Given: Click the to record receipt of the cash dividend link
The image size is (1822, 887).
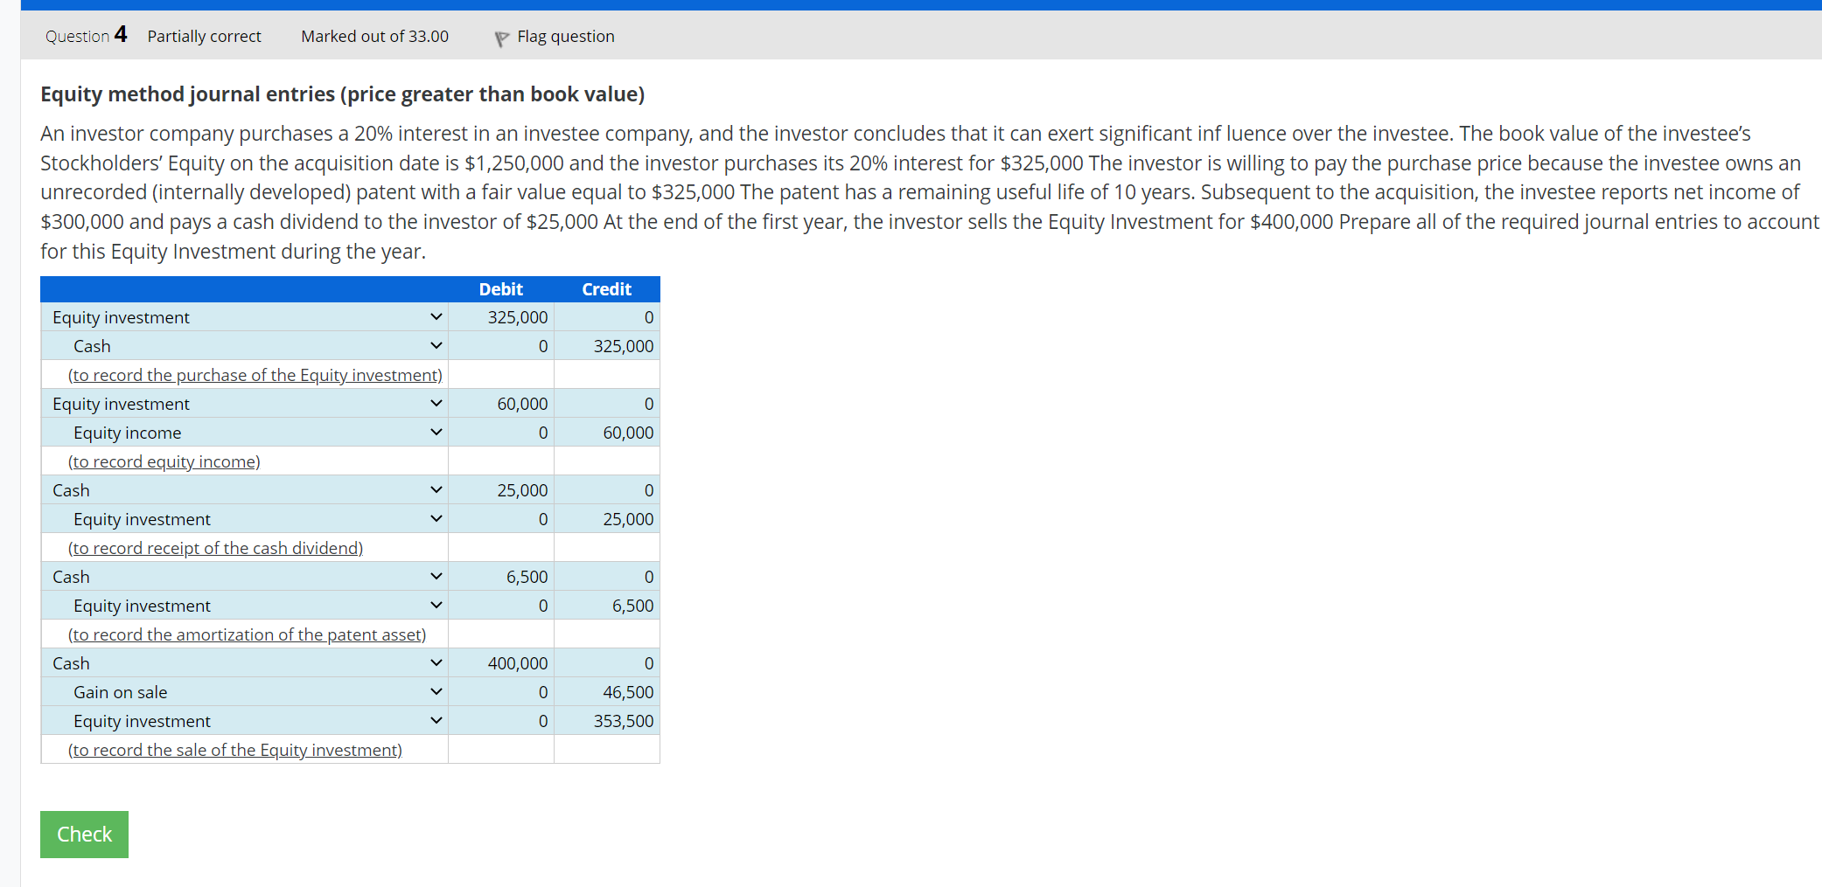Looking at the screenshot, I should coord(215,547).
